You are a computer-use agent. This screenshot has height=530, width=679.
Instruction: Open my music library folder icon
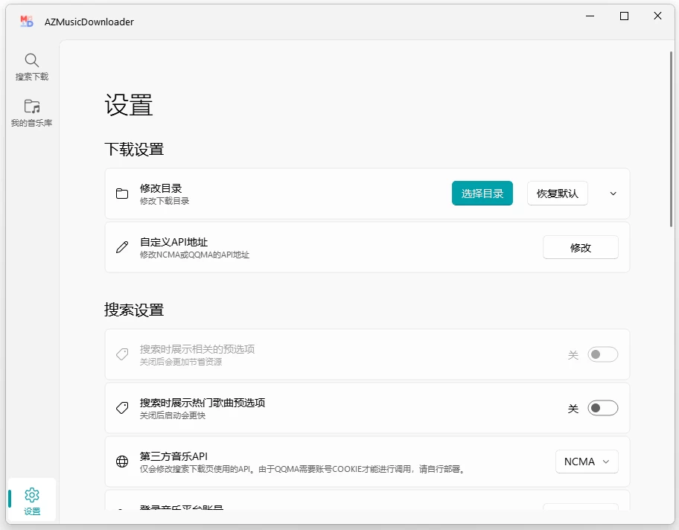(x=31, y=106)
